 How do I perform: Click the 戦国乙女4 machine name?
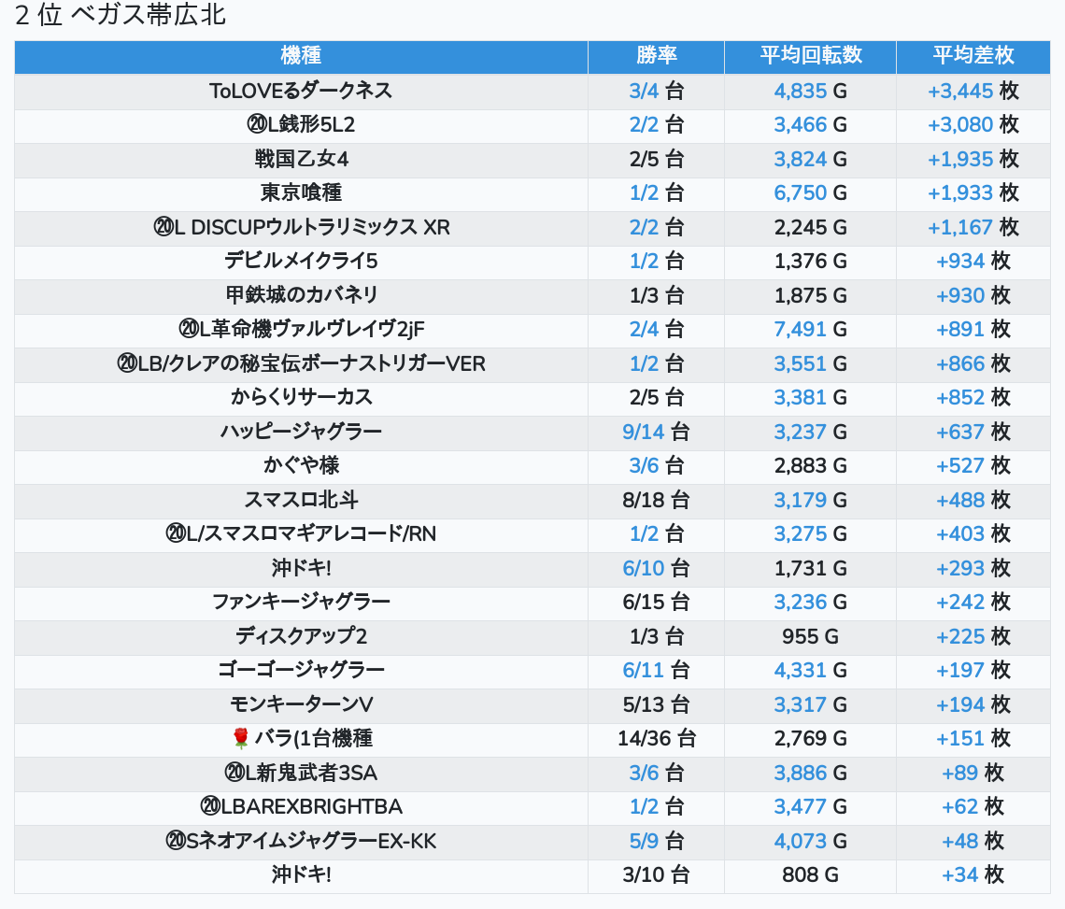point(301,159)
